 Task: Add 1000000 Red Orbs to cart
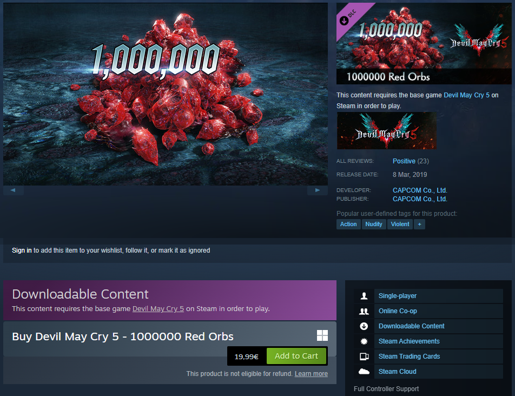tap(296, 356)
